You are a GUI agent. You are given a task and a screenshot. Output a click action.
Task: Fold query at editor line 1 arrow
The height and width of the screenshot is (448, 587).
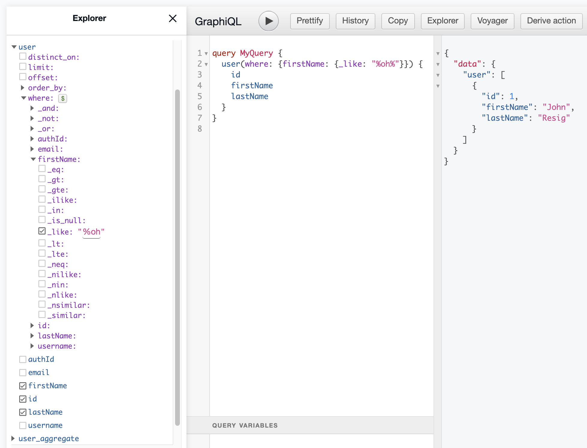point(206,54)
